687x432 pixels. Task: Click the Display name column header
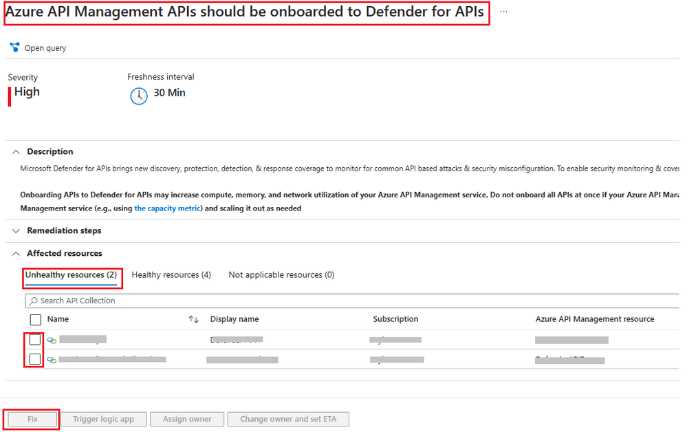tap(235, 319)
